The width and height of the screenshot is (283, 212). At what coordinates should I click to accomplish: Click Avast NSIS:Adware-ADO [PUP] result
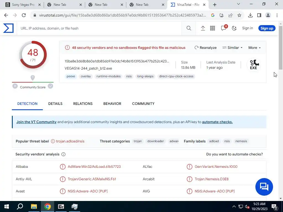click(x=88, y=191)
